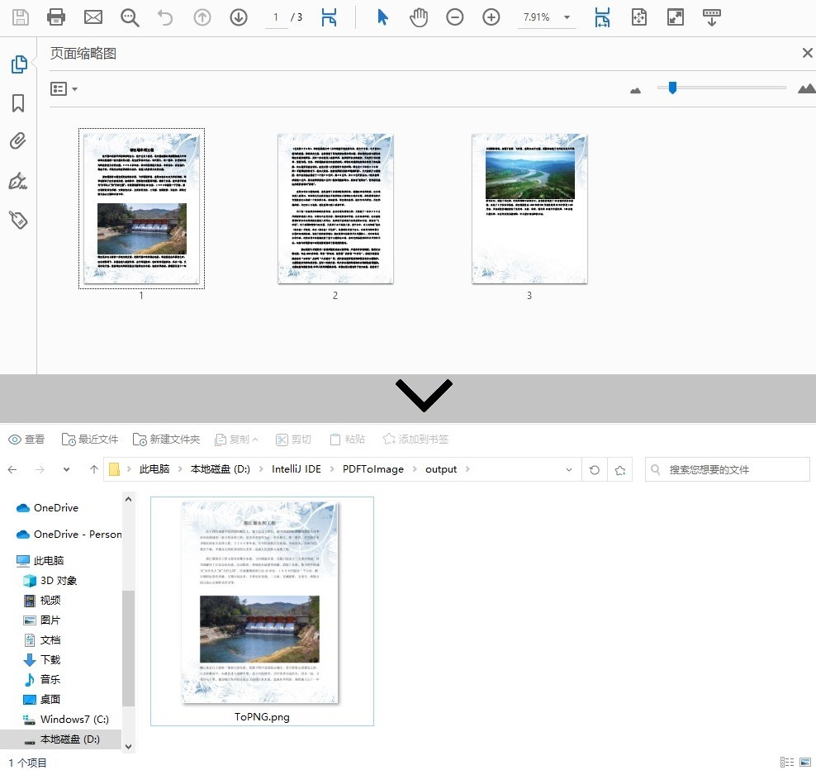Click the 搜索您想要的文件 search field
This screenshot has height=770, width=816.
click(x=728, y=469)
